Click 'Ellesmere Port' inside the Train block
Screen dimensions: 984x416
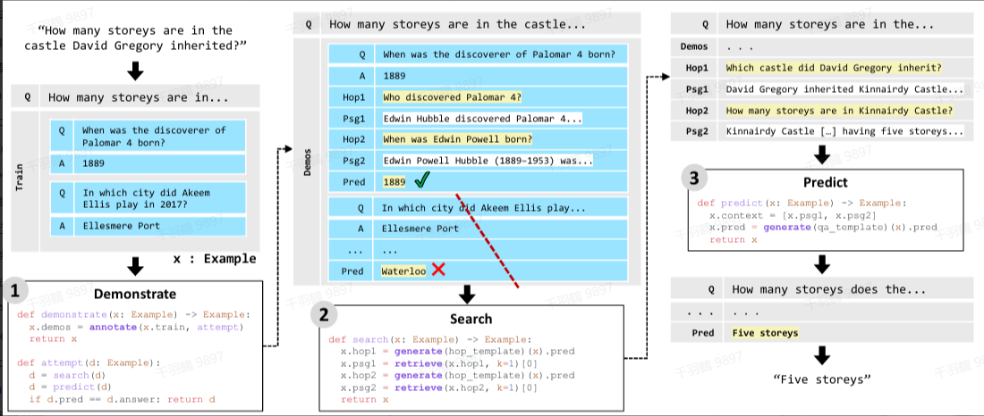point(121,226)
